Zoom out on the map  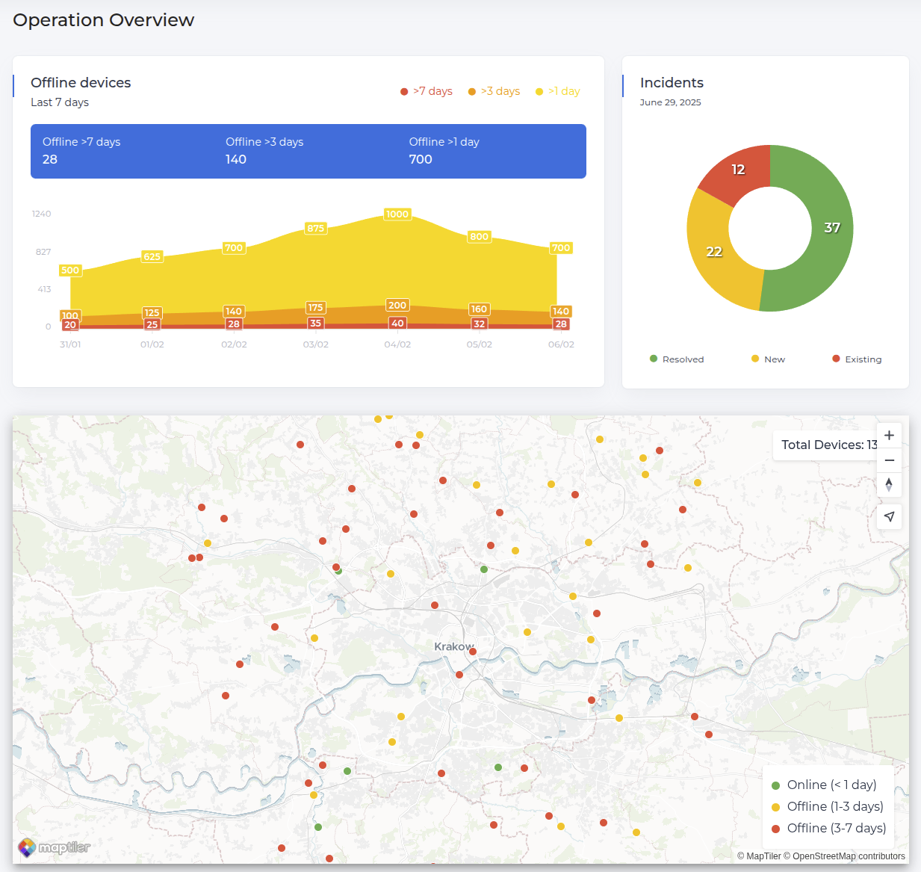[889, 460]
